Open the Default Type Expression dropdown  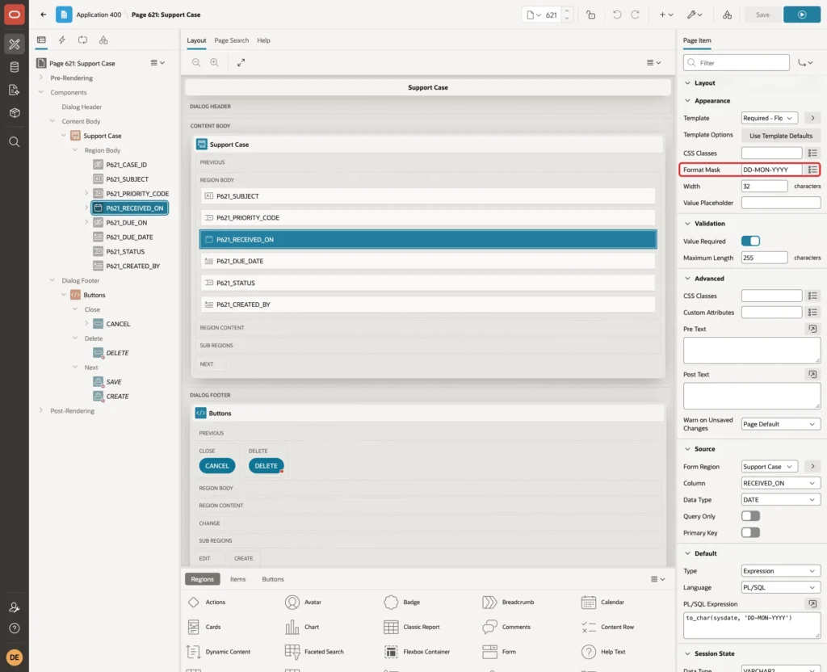[x=781, y=571]
